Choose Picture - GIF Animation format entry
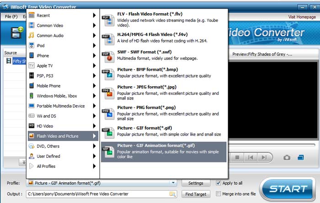This screenshot has width=320, height=203. tap(164, 152)
